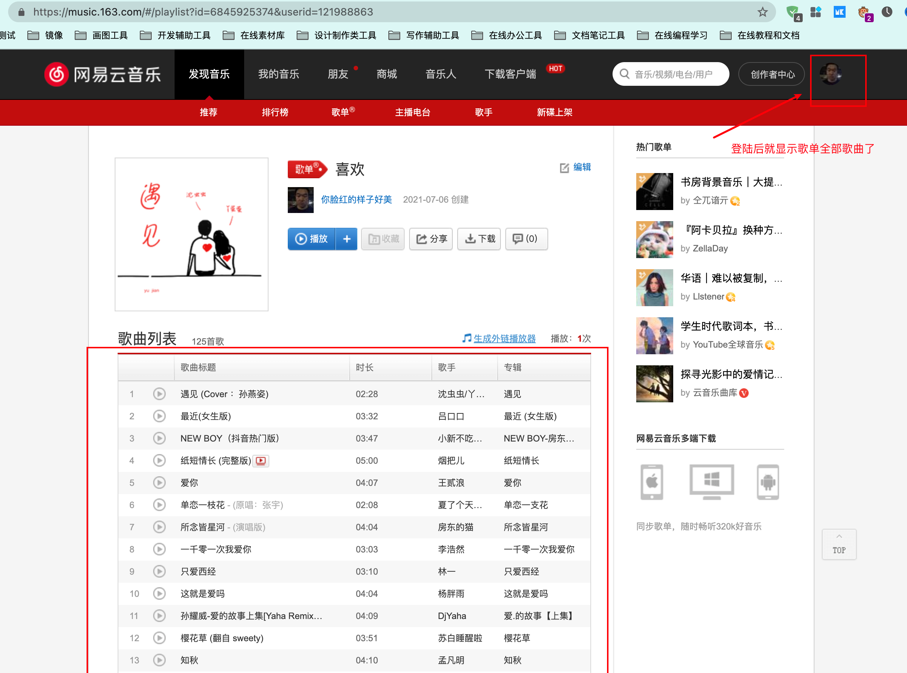Click the iPhone download icon
The height and width of the screenshot is (673, 907).
coord(651,482)
